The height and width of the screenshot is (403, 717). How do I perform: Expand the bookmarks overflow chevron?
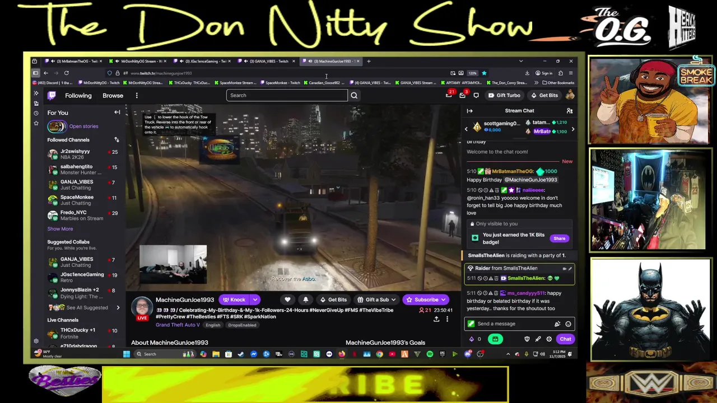(x=536, y=83)
